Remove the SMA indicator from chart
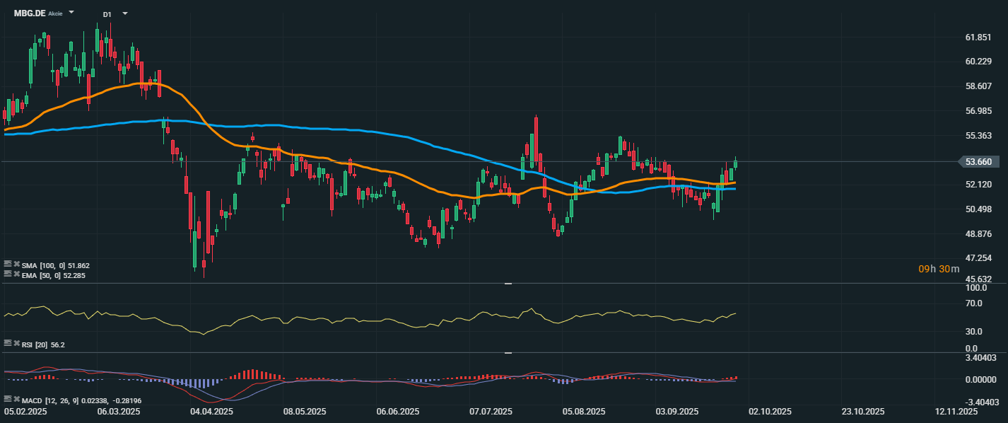Screen dimensions: 1008x423 (16, 265)
